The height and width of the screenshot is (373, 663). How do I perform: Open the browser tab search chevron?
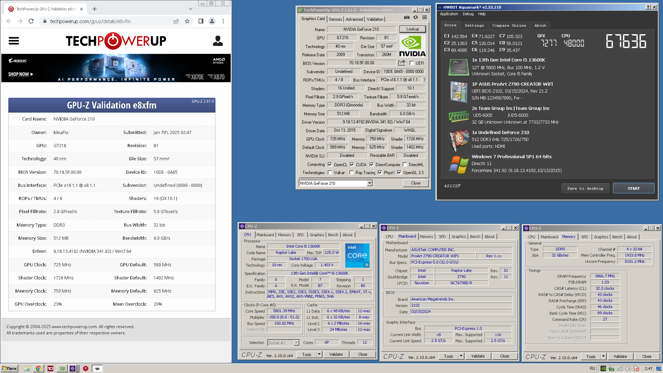click(191, 9)
